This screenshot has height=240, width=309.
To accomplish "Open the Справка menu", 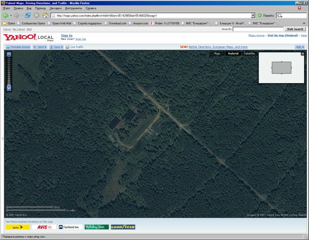I will pyautogui.click(x=91, y=8).
